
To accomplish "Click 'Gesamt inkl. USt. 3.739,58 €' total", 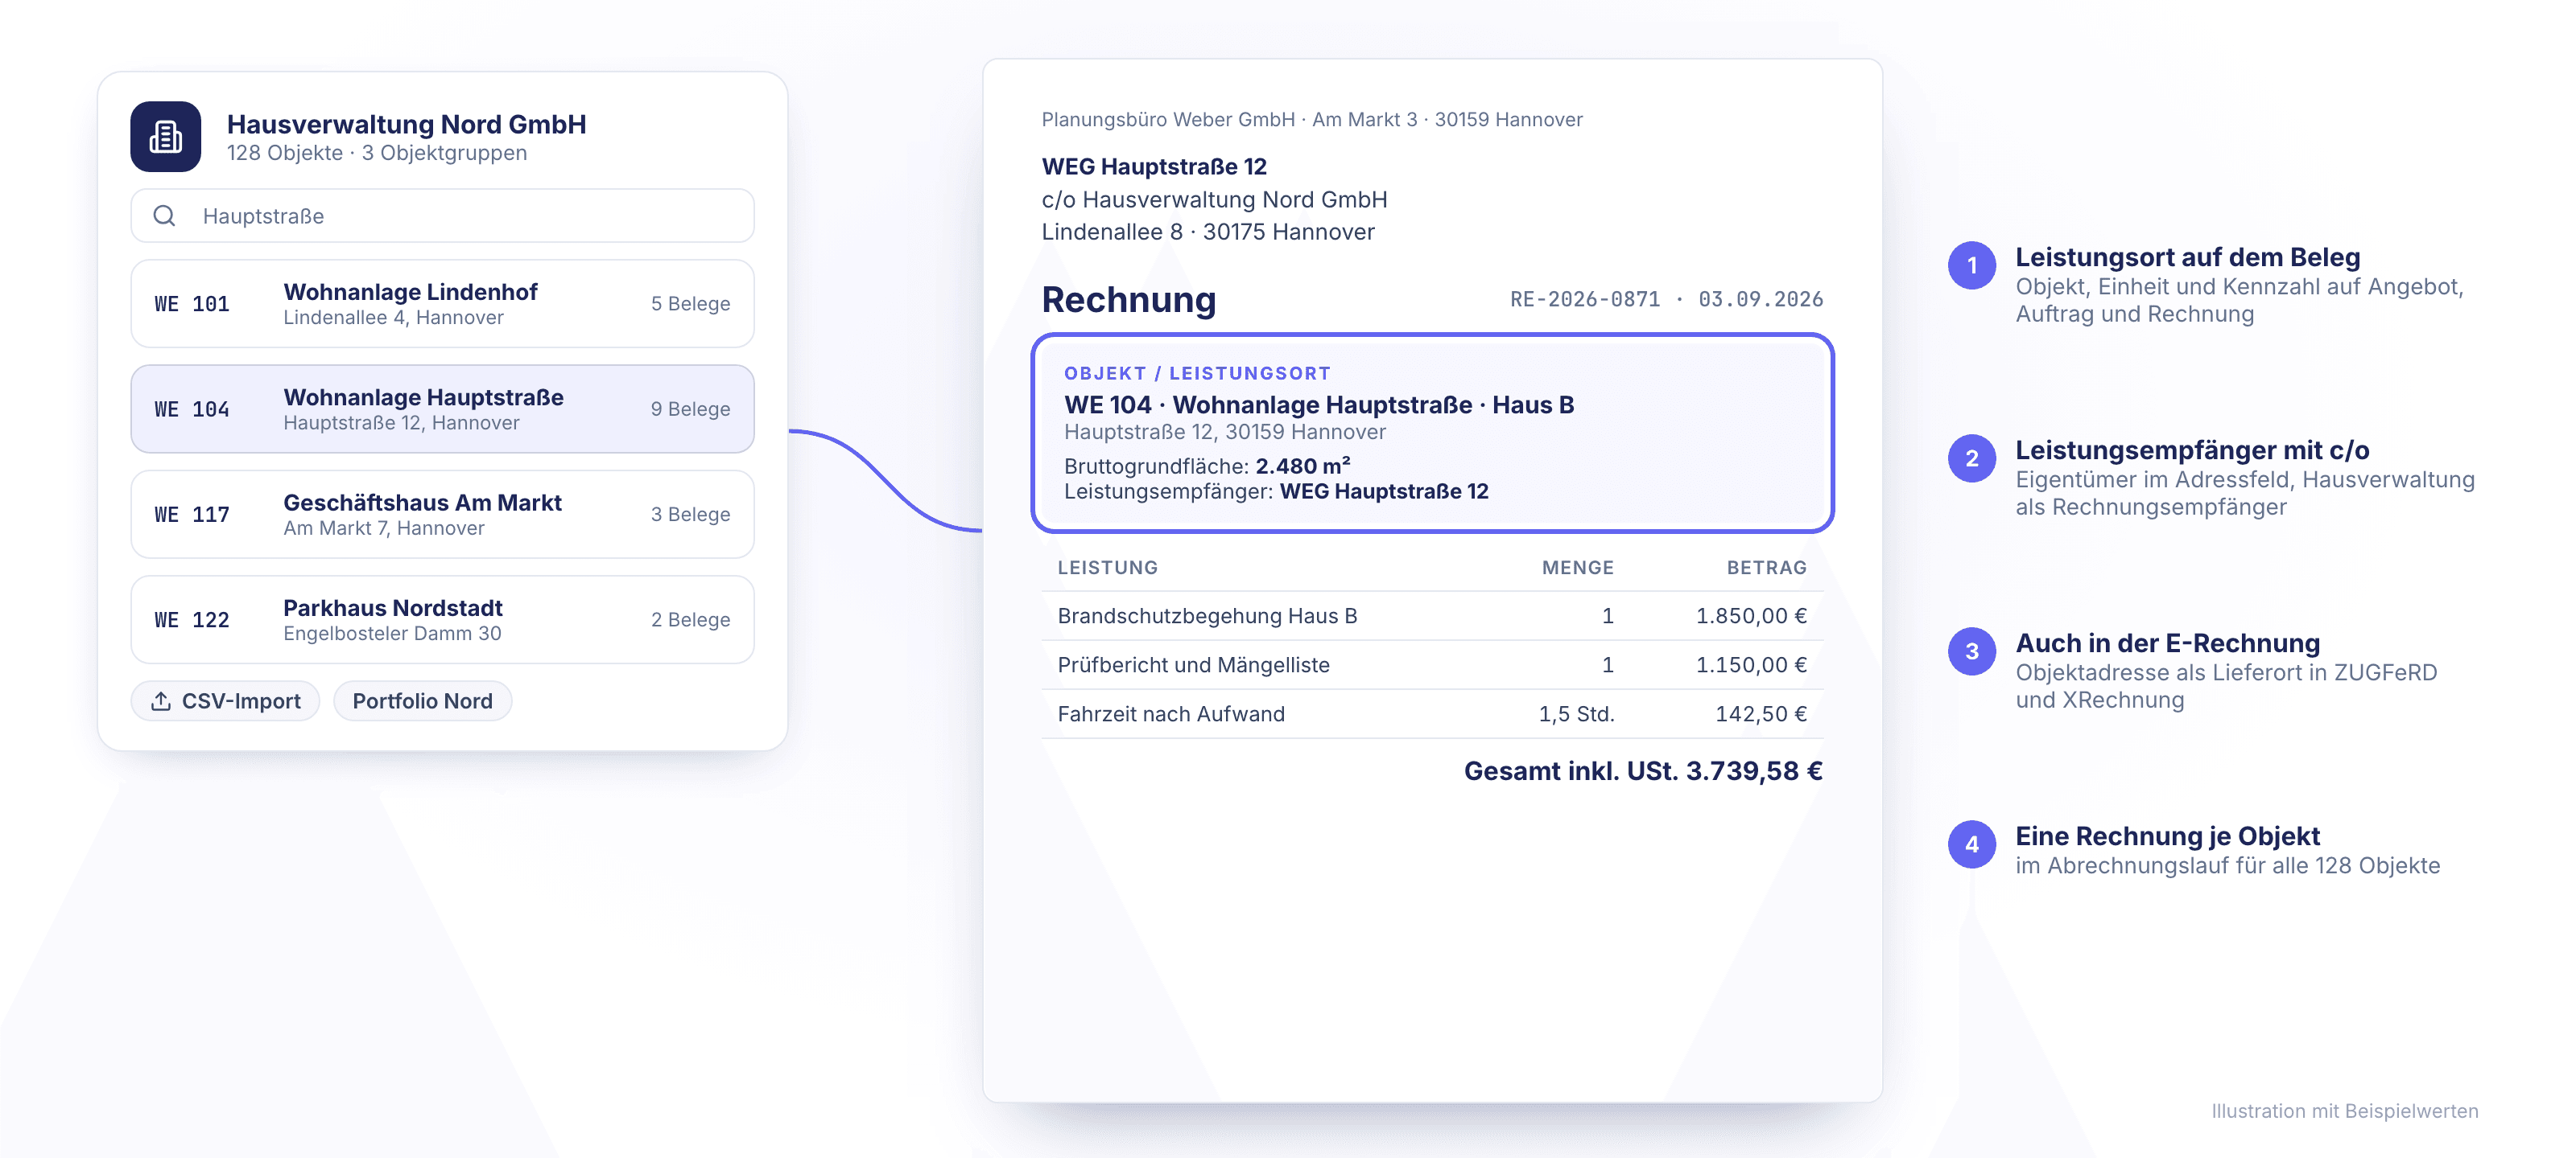I will pos(1643,771).
